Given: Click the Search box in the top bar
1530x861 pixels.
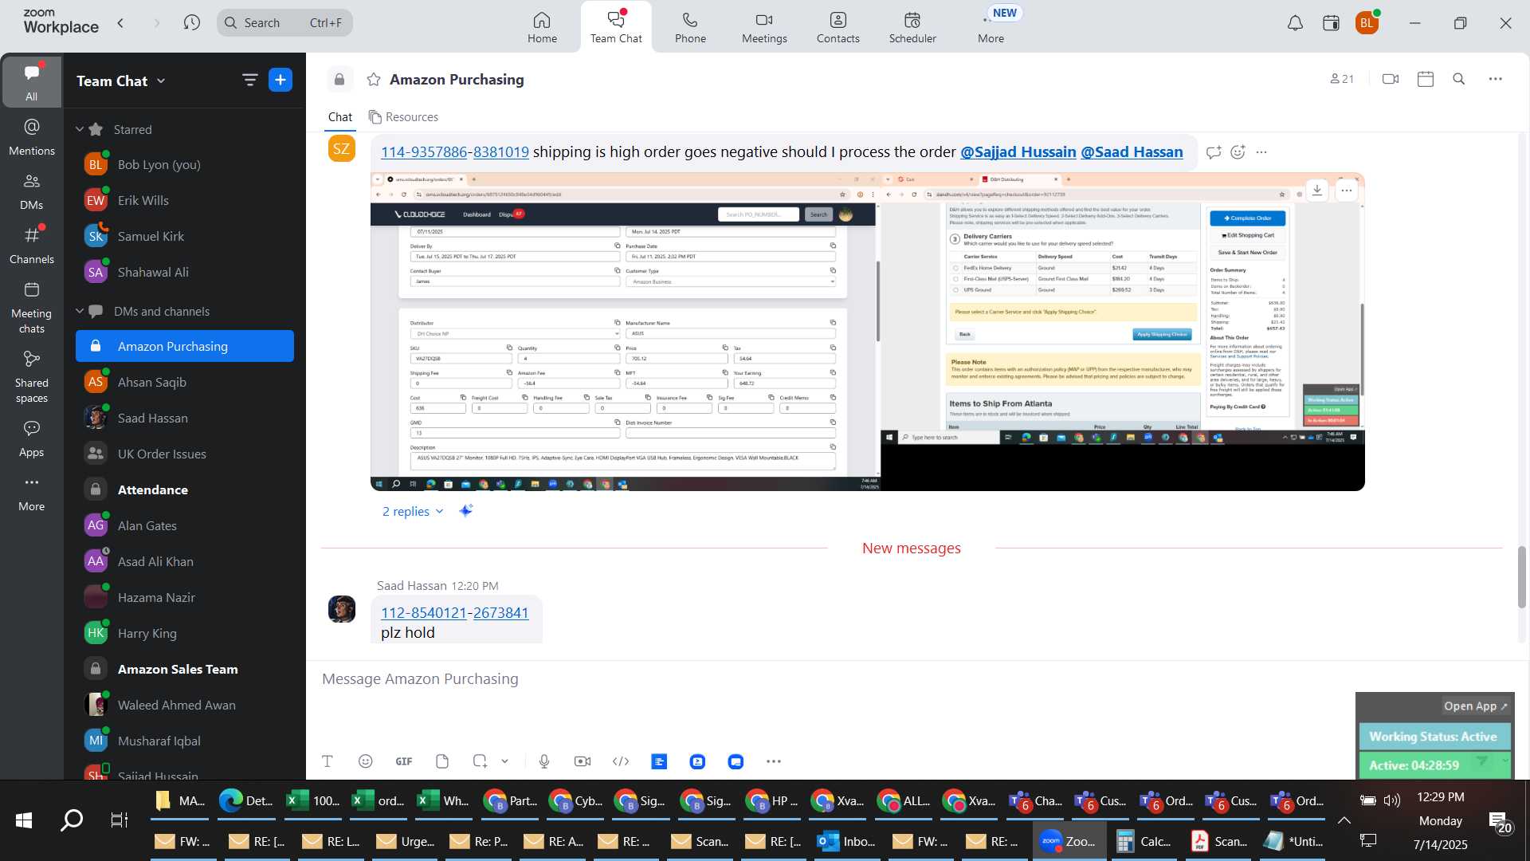Looking at the screenshot, I should (284, 22).
